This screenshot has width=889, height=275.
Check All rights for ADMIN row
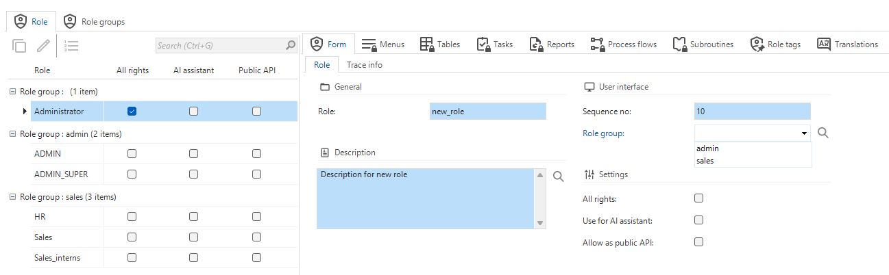(x=132, y=154)
